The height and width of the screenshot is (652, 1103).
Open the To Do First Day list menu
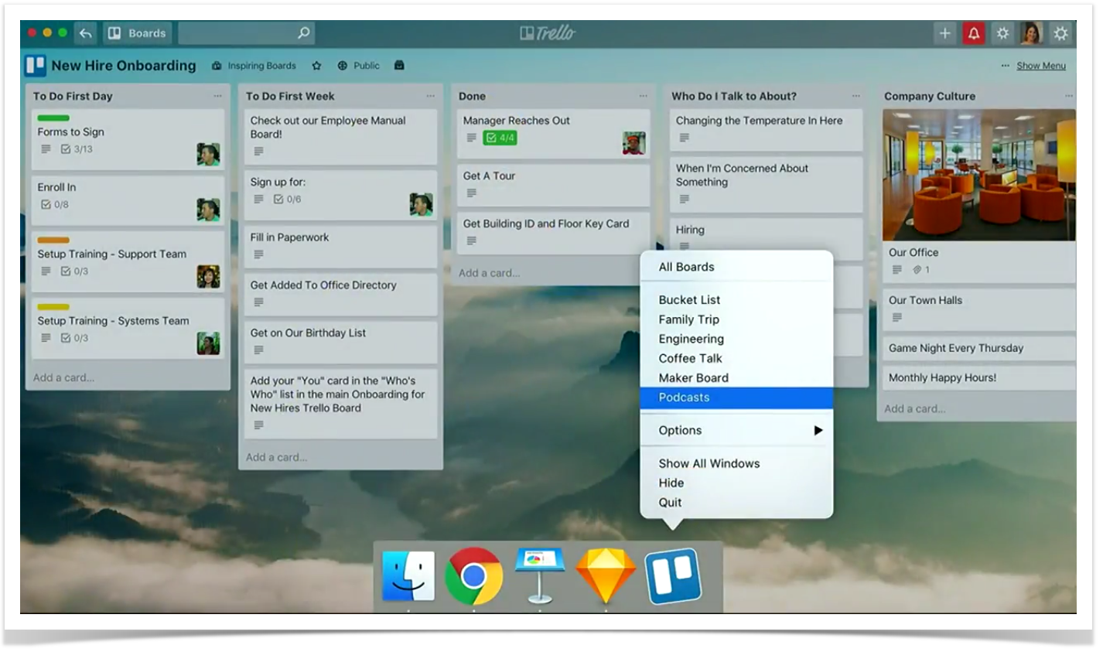pos(217,96)
